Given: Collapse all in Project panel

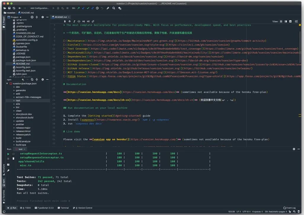Looking at the screenshot, I should [x=37, y=17].
